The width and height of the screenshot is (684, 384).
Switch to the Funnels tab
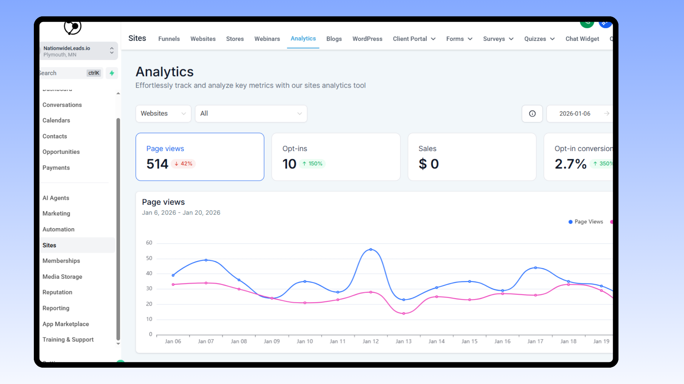tap(169, 39)
